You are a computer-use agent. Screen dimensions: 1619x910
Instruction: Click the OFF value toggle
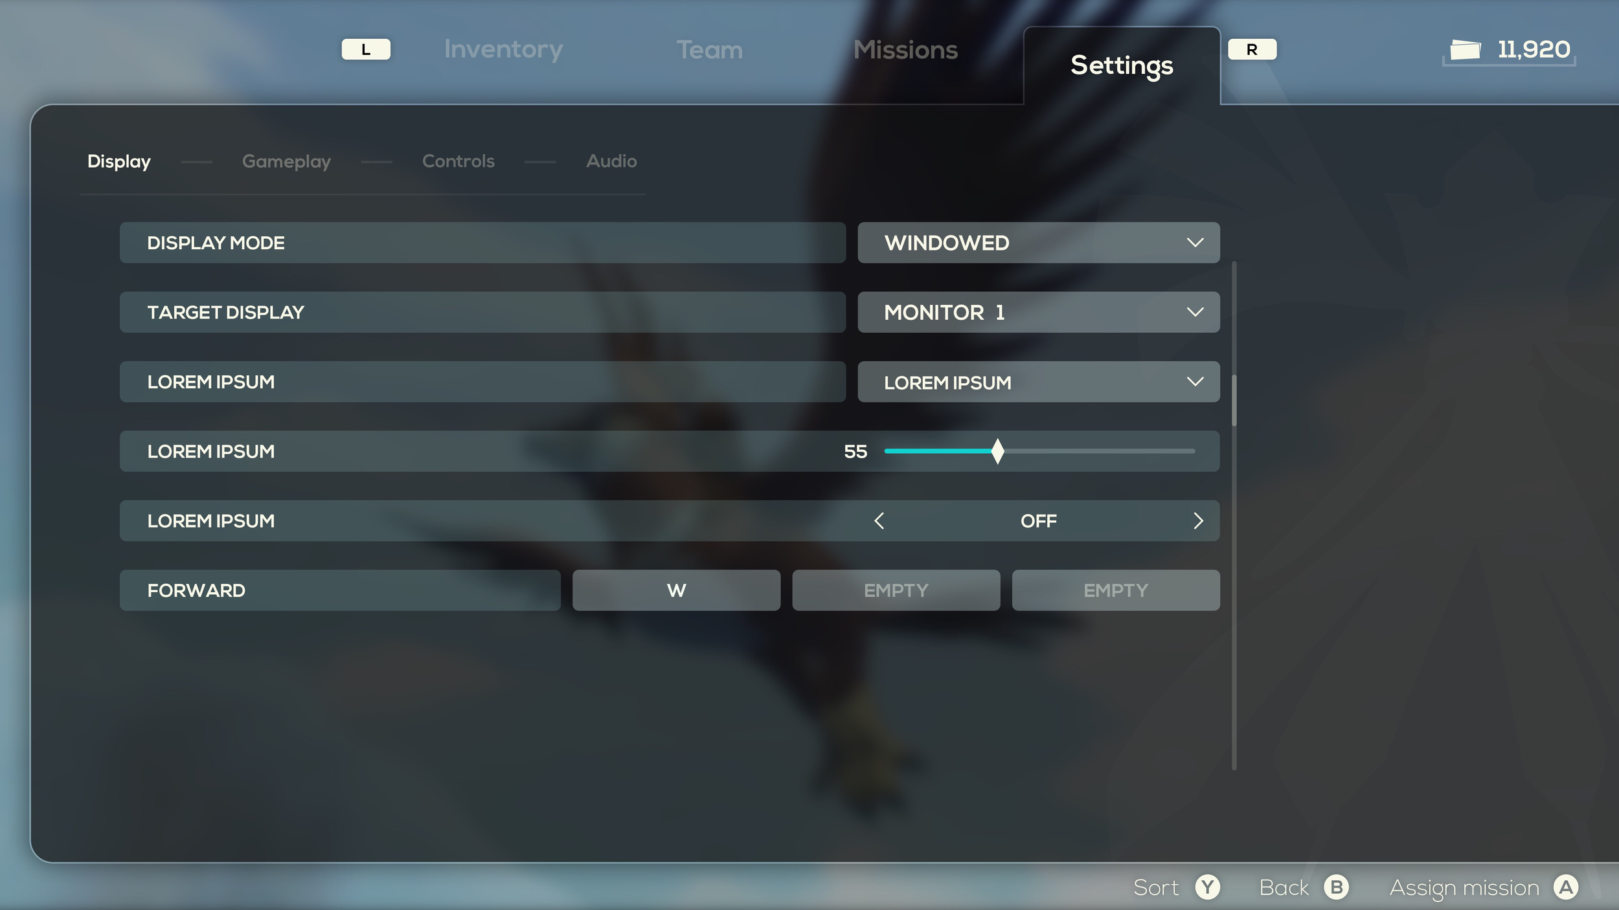(1038, 521)
